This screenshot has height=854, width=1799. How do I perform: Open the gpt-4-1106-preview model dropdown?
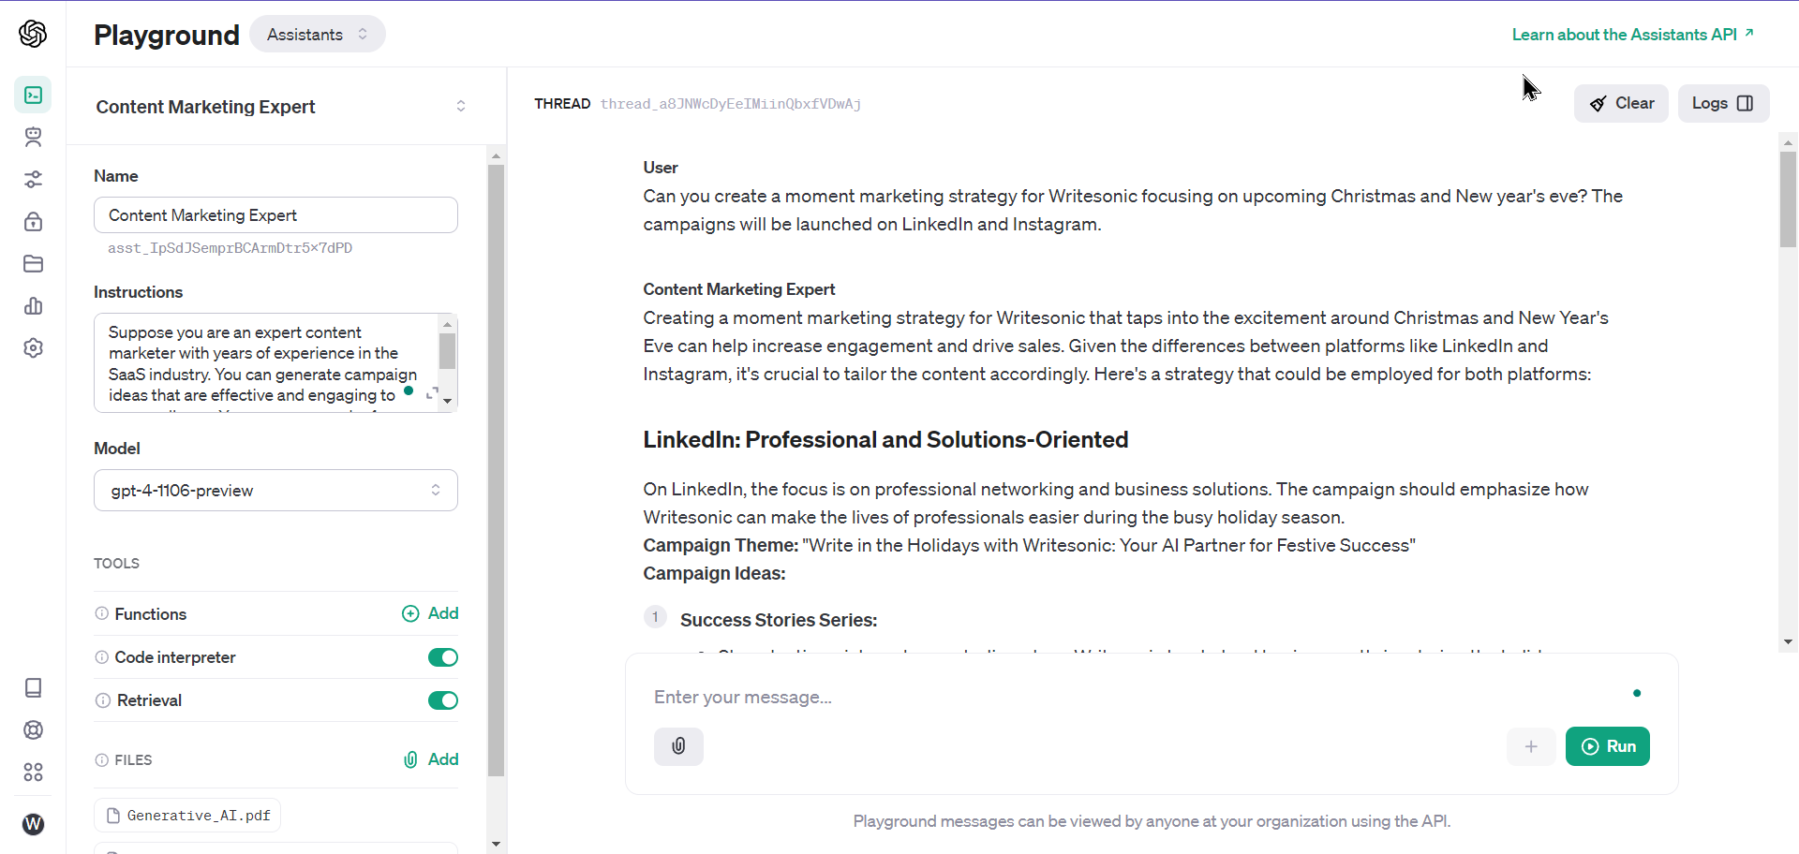275,490
